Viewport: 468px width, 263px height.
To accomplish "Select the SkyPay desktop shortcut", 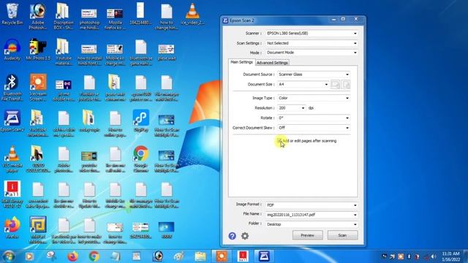I will click(x=141, y=121).
